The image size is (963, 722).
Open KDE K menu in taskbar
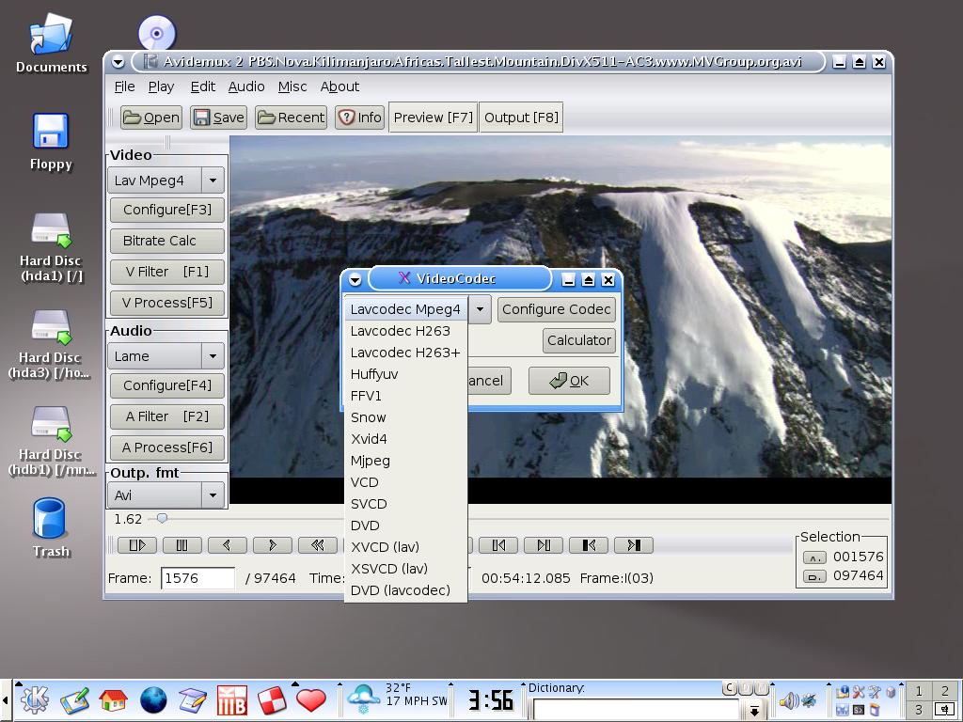[35, 699]
